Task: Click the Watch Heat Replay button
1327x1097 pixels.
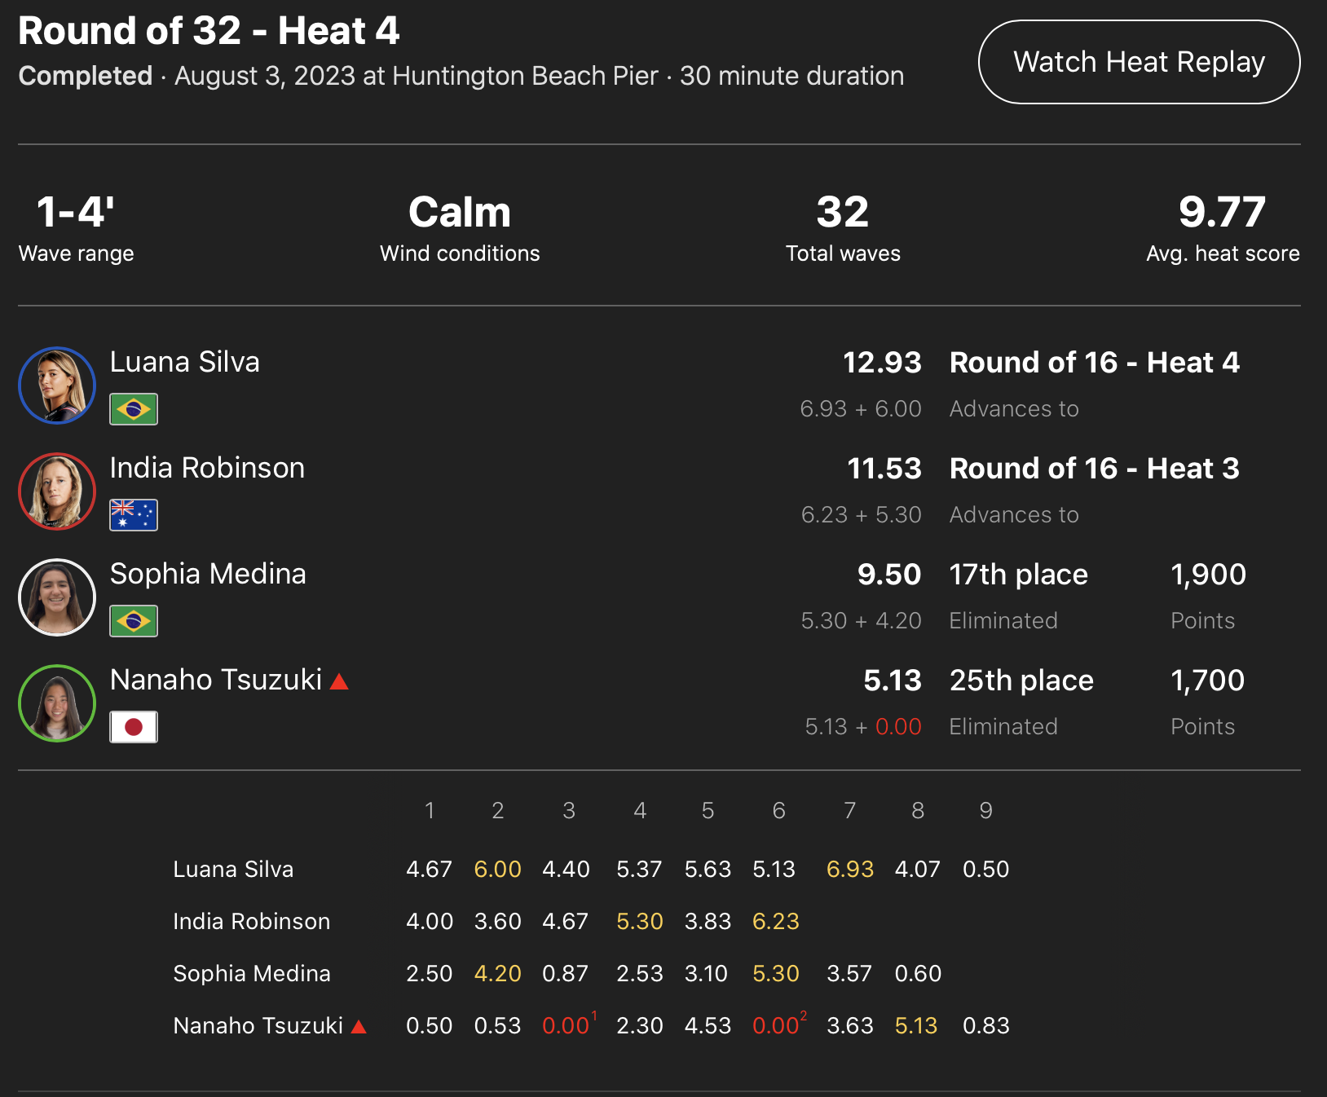Action: click(1139, 62)
